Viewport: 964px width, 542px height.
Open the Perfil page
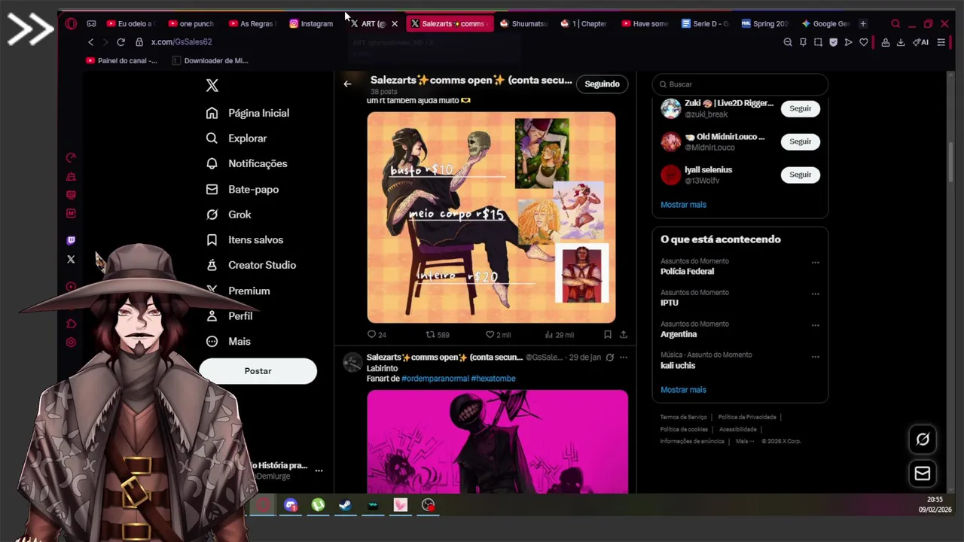tap(230, 316)
